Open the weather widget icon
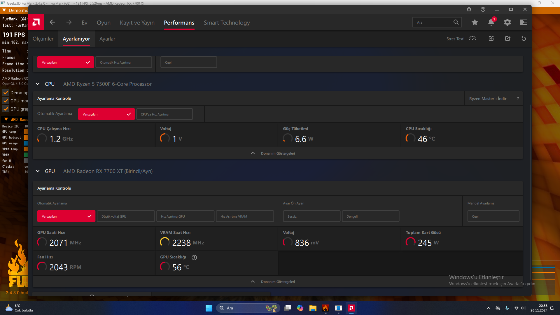560x315 pixels. coord(9,308)
